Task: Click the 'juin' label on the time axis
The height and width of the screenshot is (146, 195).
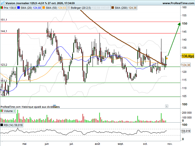Action: click(x=47, y=144)
